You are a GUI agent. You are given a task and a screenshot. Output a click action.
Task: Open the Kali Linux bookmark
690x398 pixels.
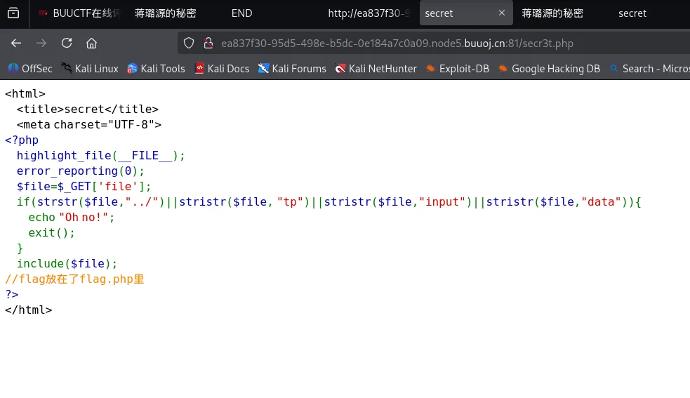tap(90, 69)
